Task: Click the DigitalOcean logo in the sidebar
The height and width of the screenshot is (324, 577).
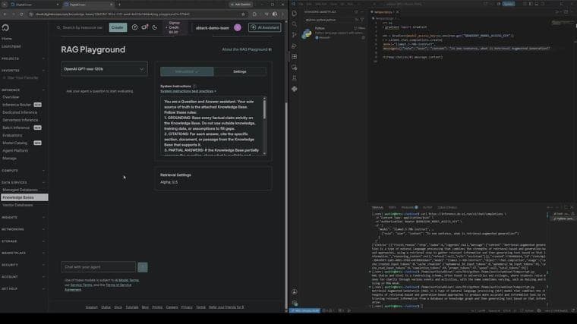Action: tap(5, 28)
